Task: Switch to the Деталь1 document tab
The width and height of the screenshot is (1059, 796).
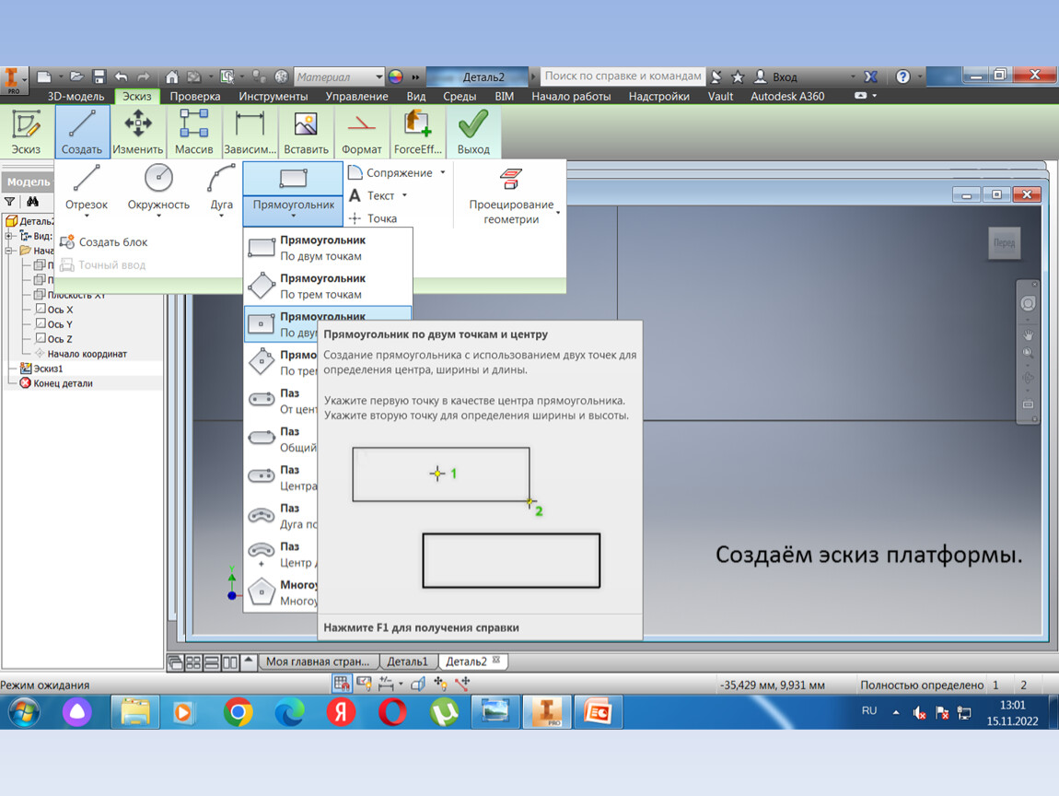Action: pyautogui.click(x=407, y=661)
